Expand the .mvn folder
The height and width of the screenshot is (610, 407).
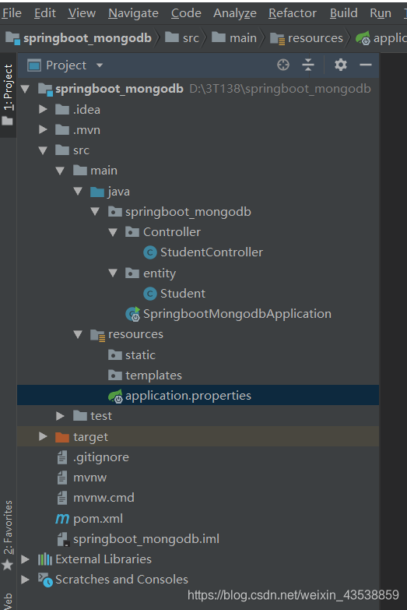click(x=43, y=130)
